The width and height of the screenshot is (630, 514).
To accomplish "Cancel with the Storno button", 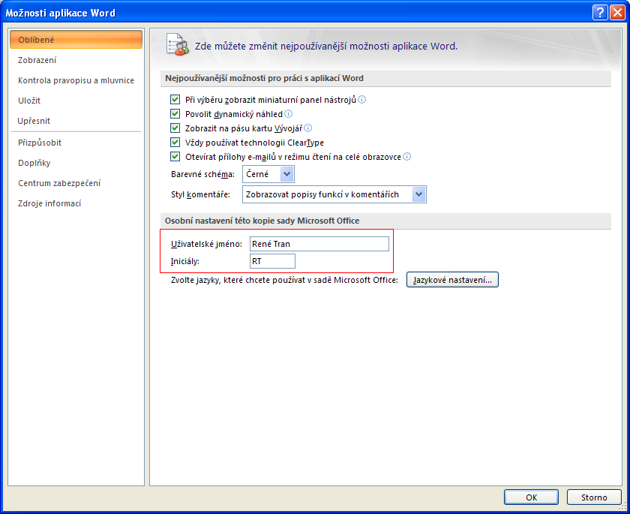I will click(594, 497).
